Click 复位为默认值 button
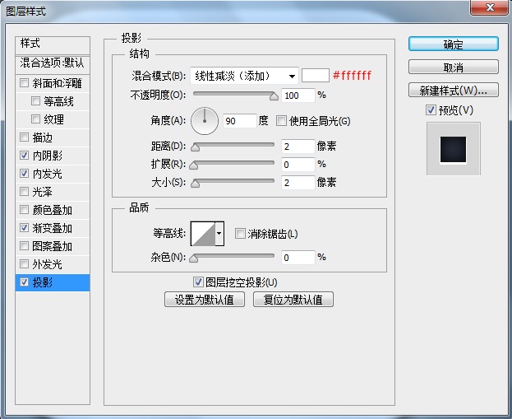This screenshot has height=419, width=512. point(293,300)
